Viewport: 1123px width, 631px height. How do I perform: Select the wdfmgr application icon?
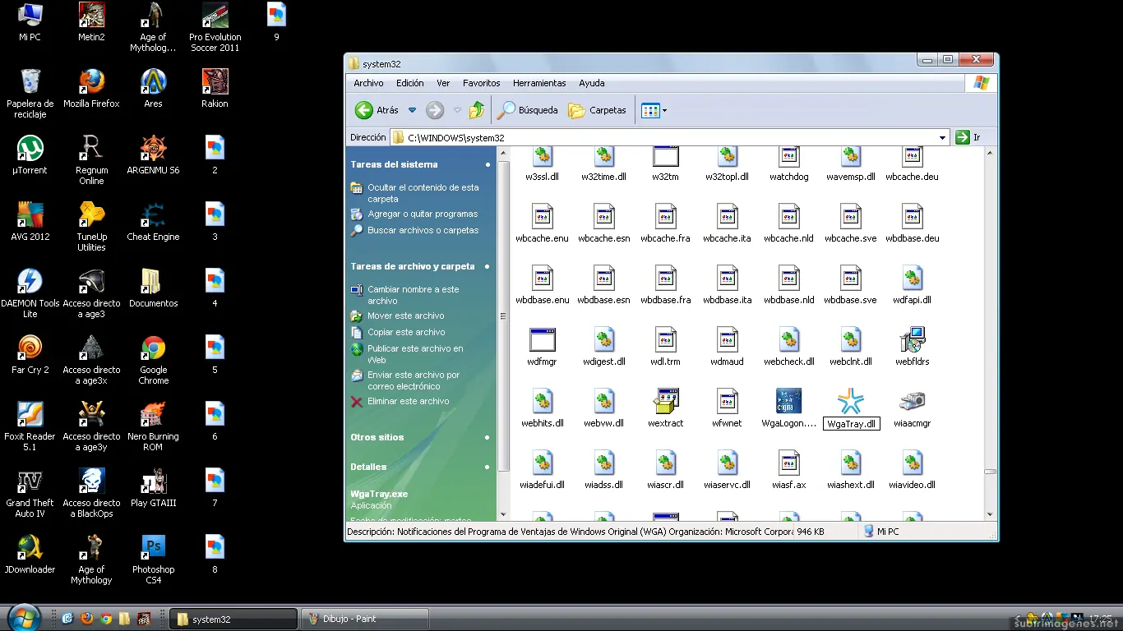click(x=543, y=340)
